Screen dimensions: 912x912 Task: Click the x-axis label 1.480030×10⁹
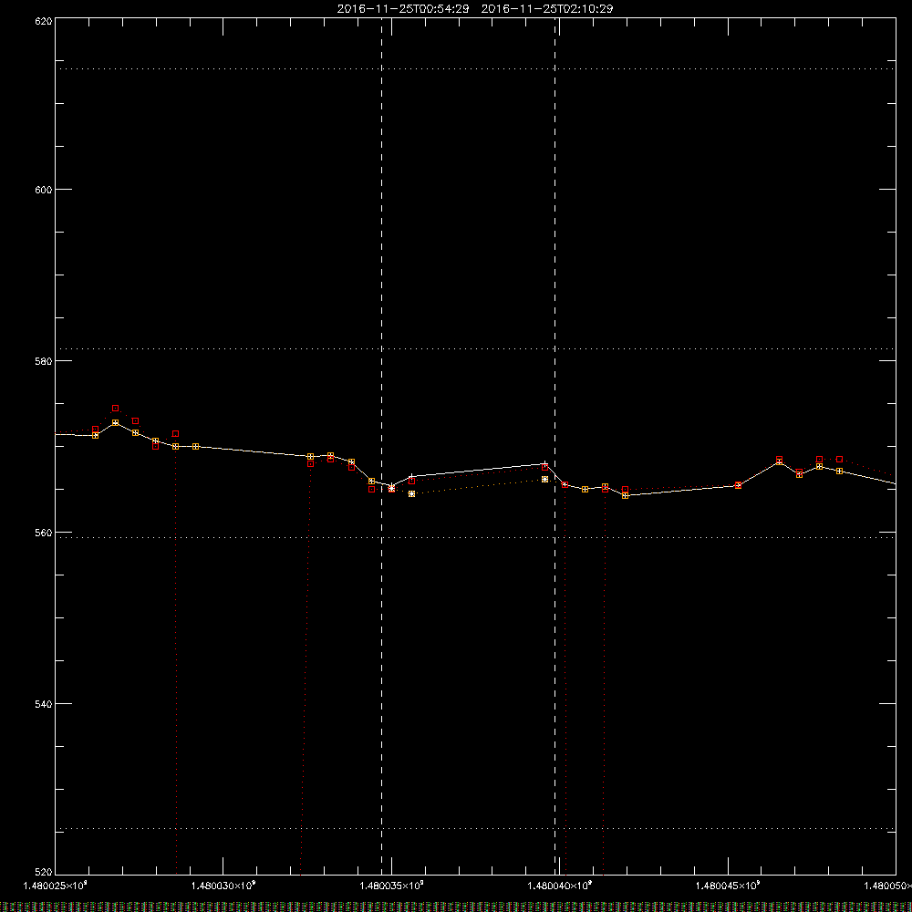[223, 886]
